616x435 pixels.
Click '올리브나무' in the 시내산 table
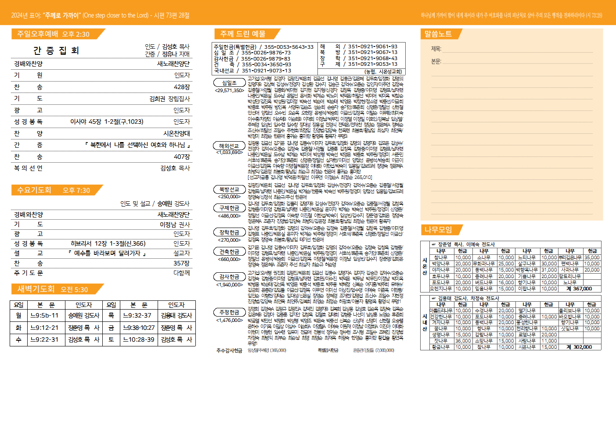click(570, 310)
